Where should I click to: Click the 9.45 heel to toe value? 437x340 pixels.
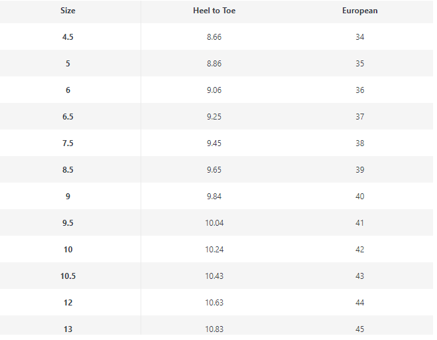tap(214, 143)
